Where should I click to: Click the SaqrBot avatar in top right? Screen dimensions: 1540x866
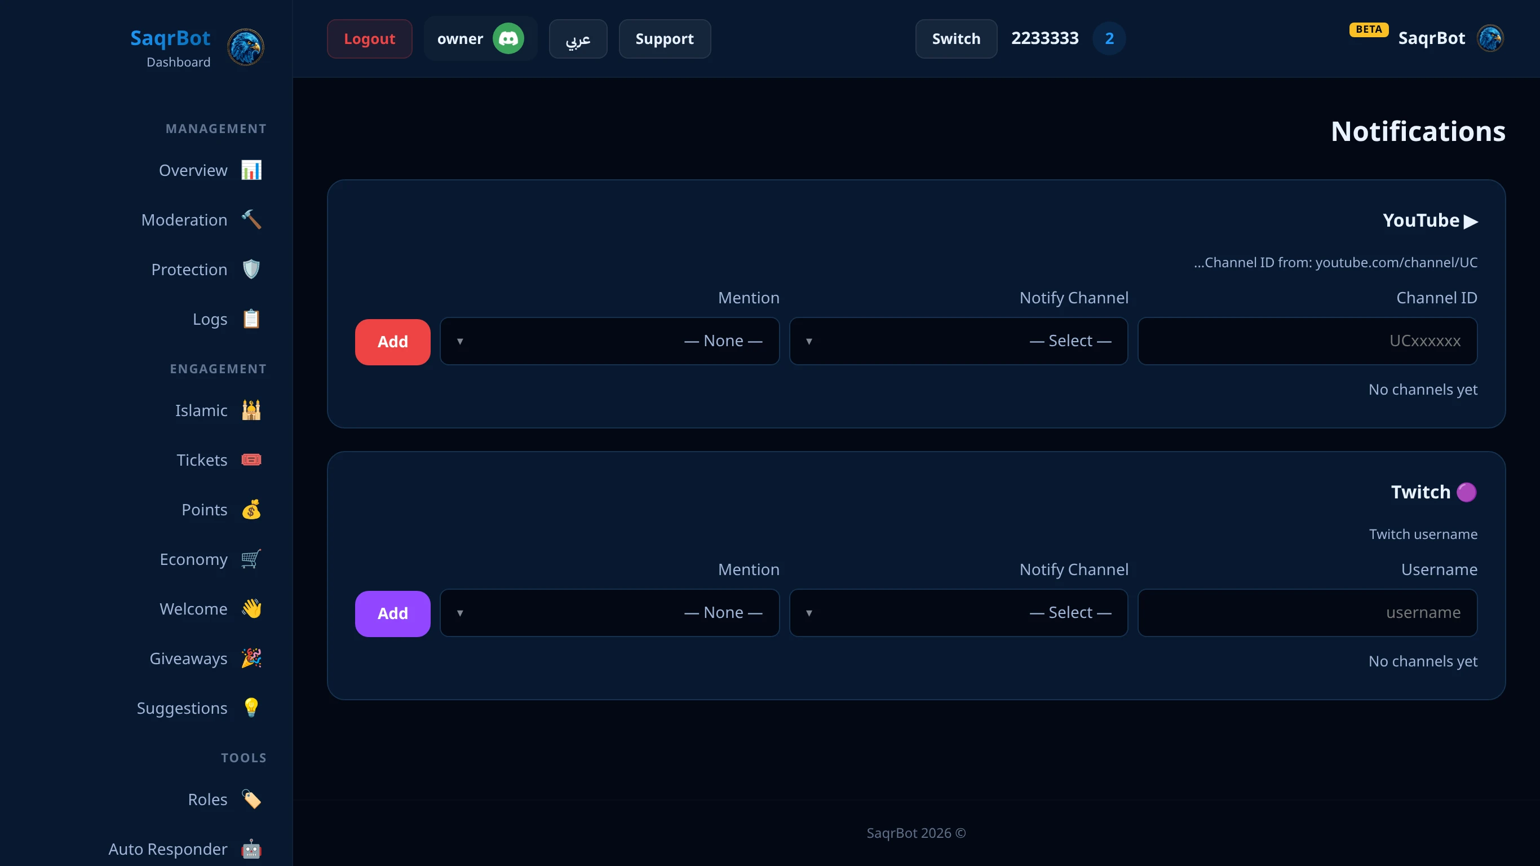coord(1490,39)
